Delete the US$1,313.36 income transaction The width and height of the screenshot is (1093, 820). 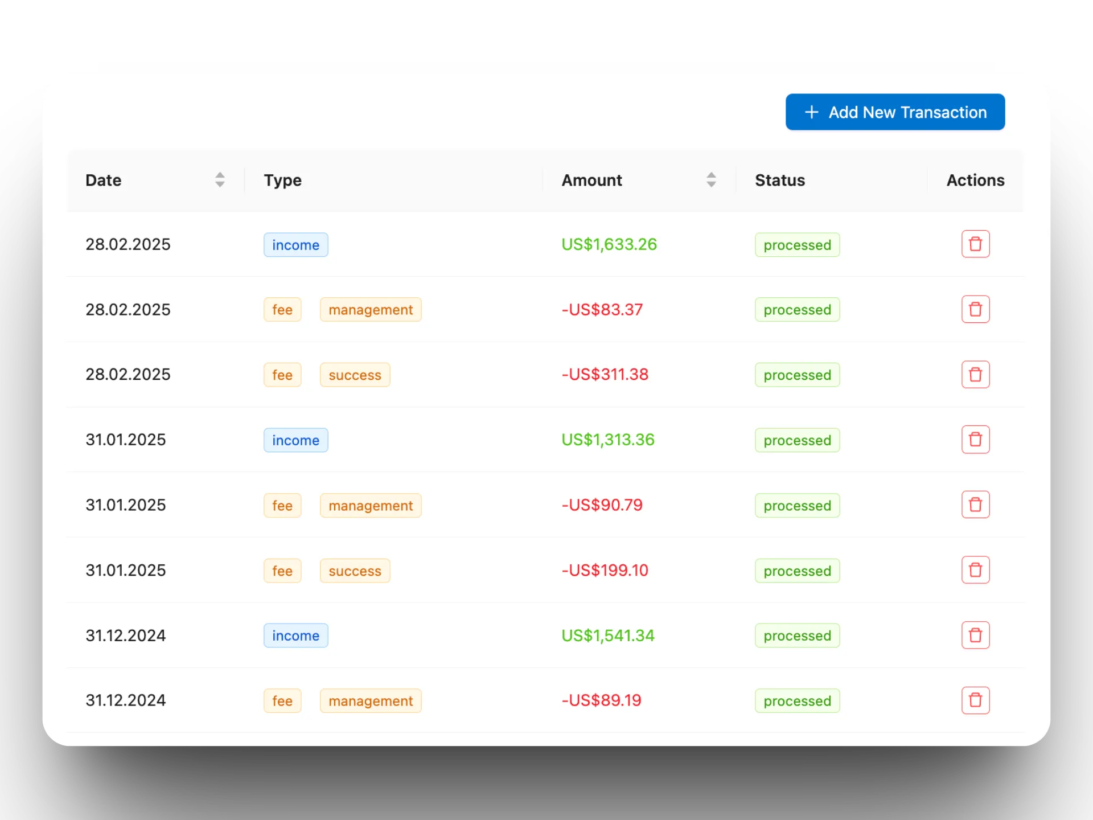[975, 440]
